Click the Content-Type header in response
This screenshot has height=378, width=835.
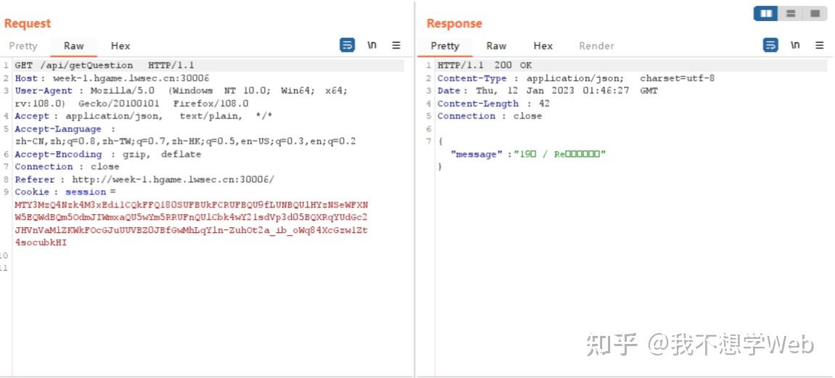pos(576,78)
